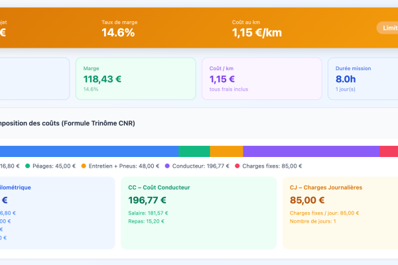Click the Conducteur: 196,77 € legend label

201,166
